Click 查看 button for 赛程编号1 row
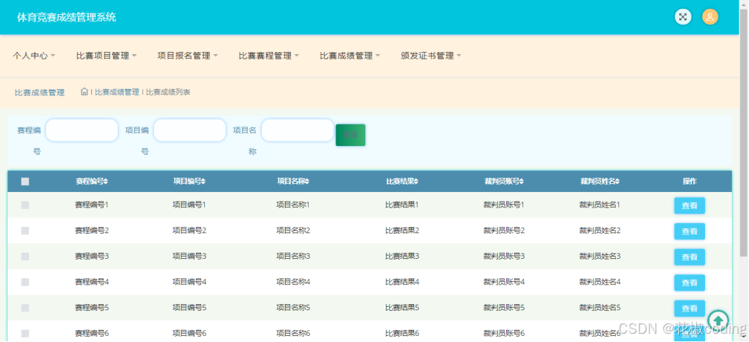Viewport: 749px width, 342px height. 689,205
